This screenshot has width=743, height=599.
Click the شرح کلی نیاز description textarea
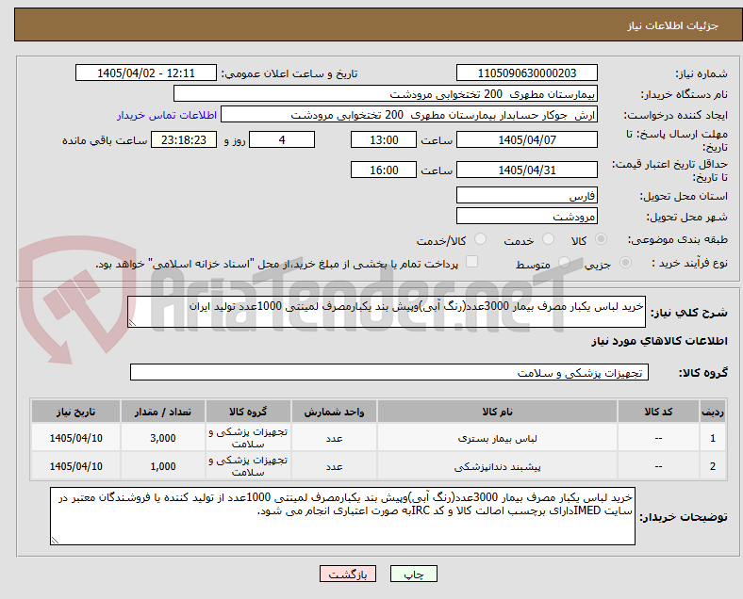point(387,312)
